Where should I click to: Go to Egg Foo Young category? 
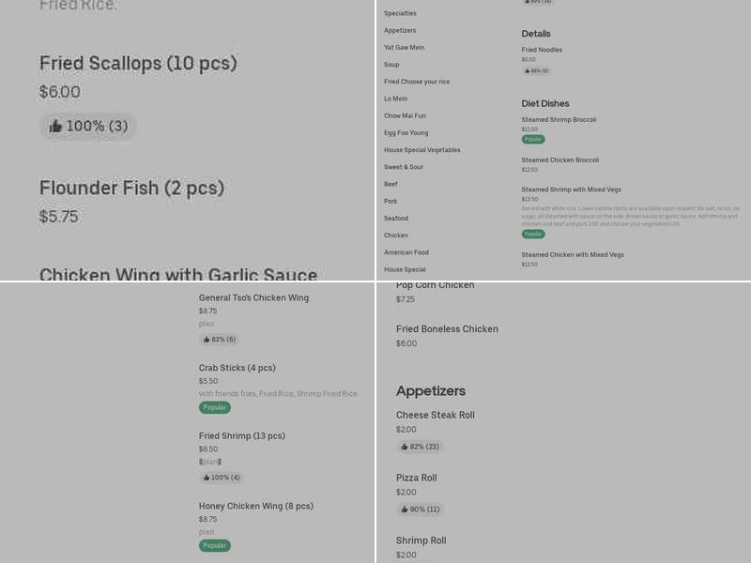[406, 132]
